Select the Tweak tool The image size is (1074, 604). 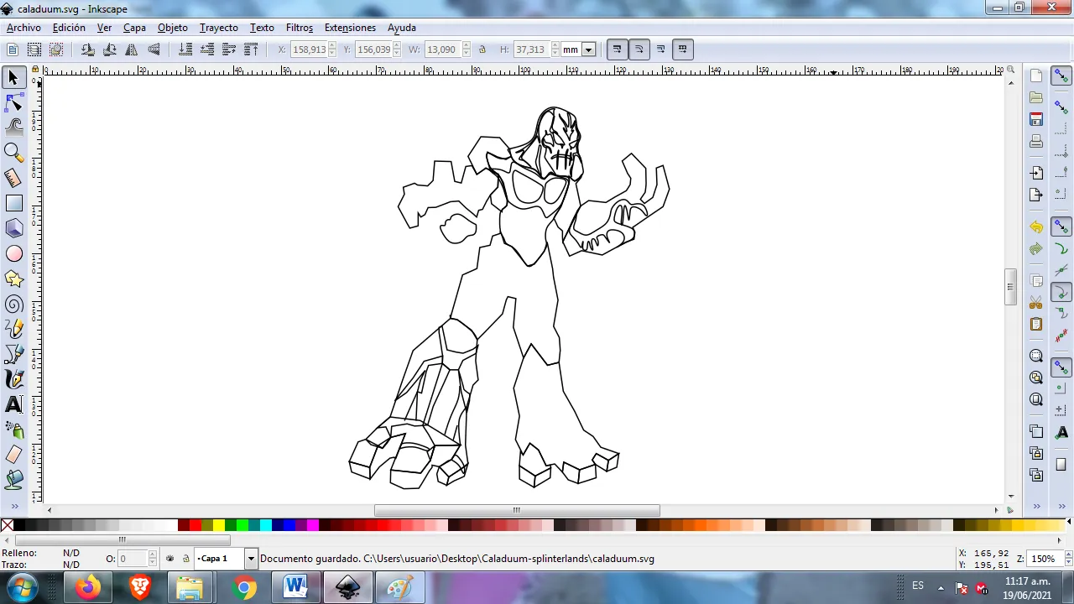point(13,128)
